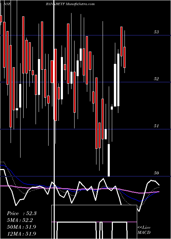The image size is (171, 239).
Task: Click the 50 price axis label
Action: [x=156, y=173]
